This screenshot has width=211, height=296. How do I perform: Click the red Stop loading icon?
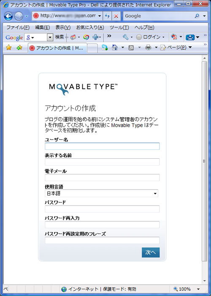116,16
